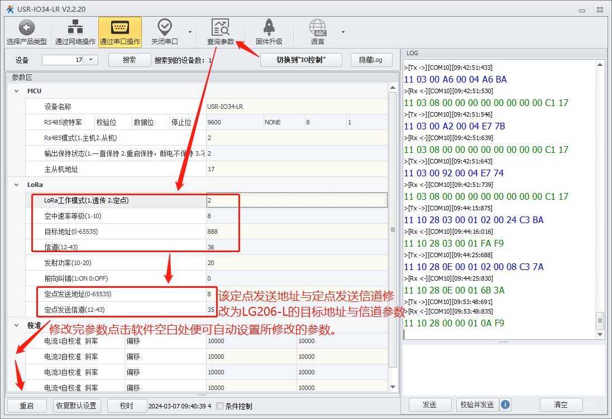Image resolution: width=612 pixels, height=419 pixels.
Task: Click 目标地址 value 888
Action: pyautogui.click(x=297, y=232)
